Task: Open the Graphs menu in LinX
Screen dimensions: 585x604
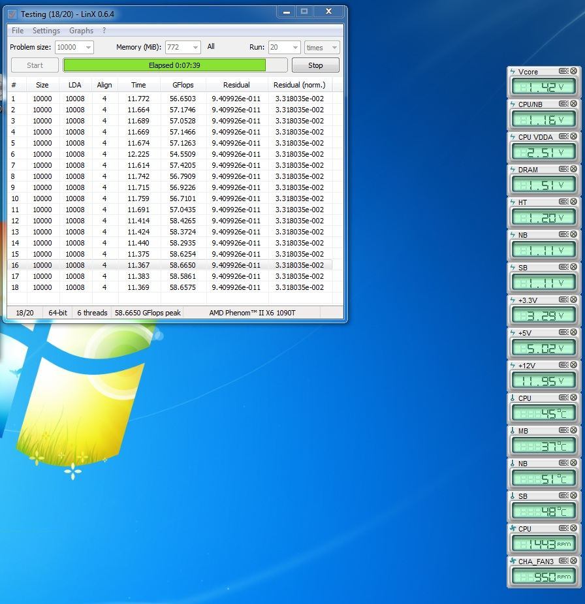Action: click(81, 31)
